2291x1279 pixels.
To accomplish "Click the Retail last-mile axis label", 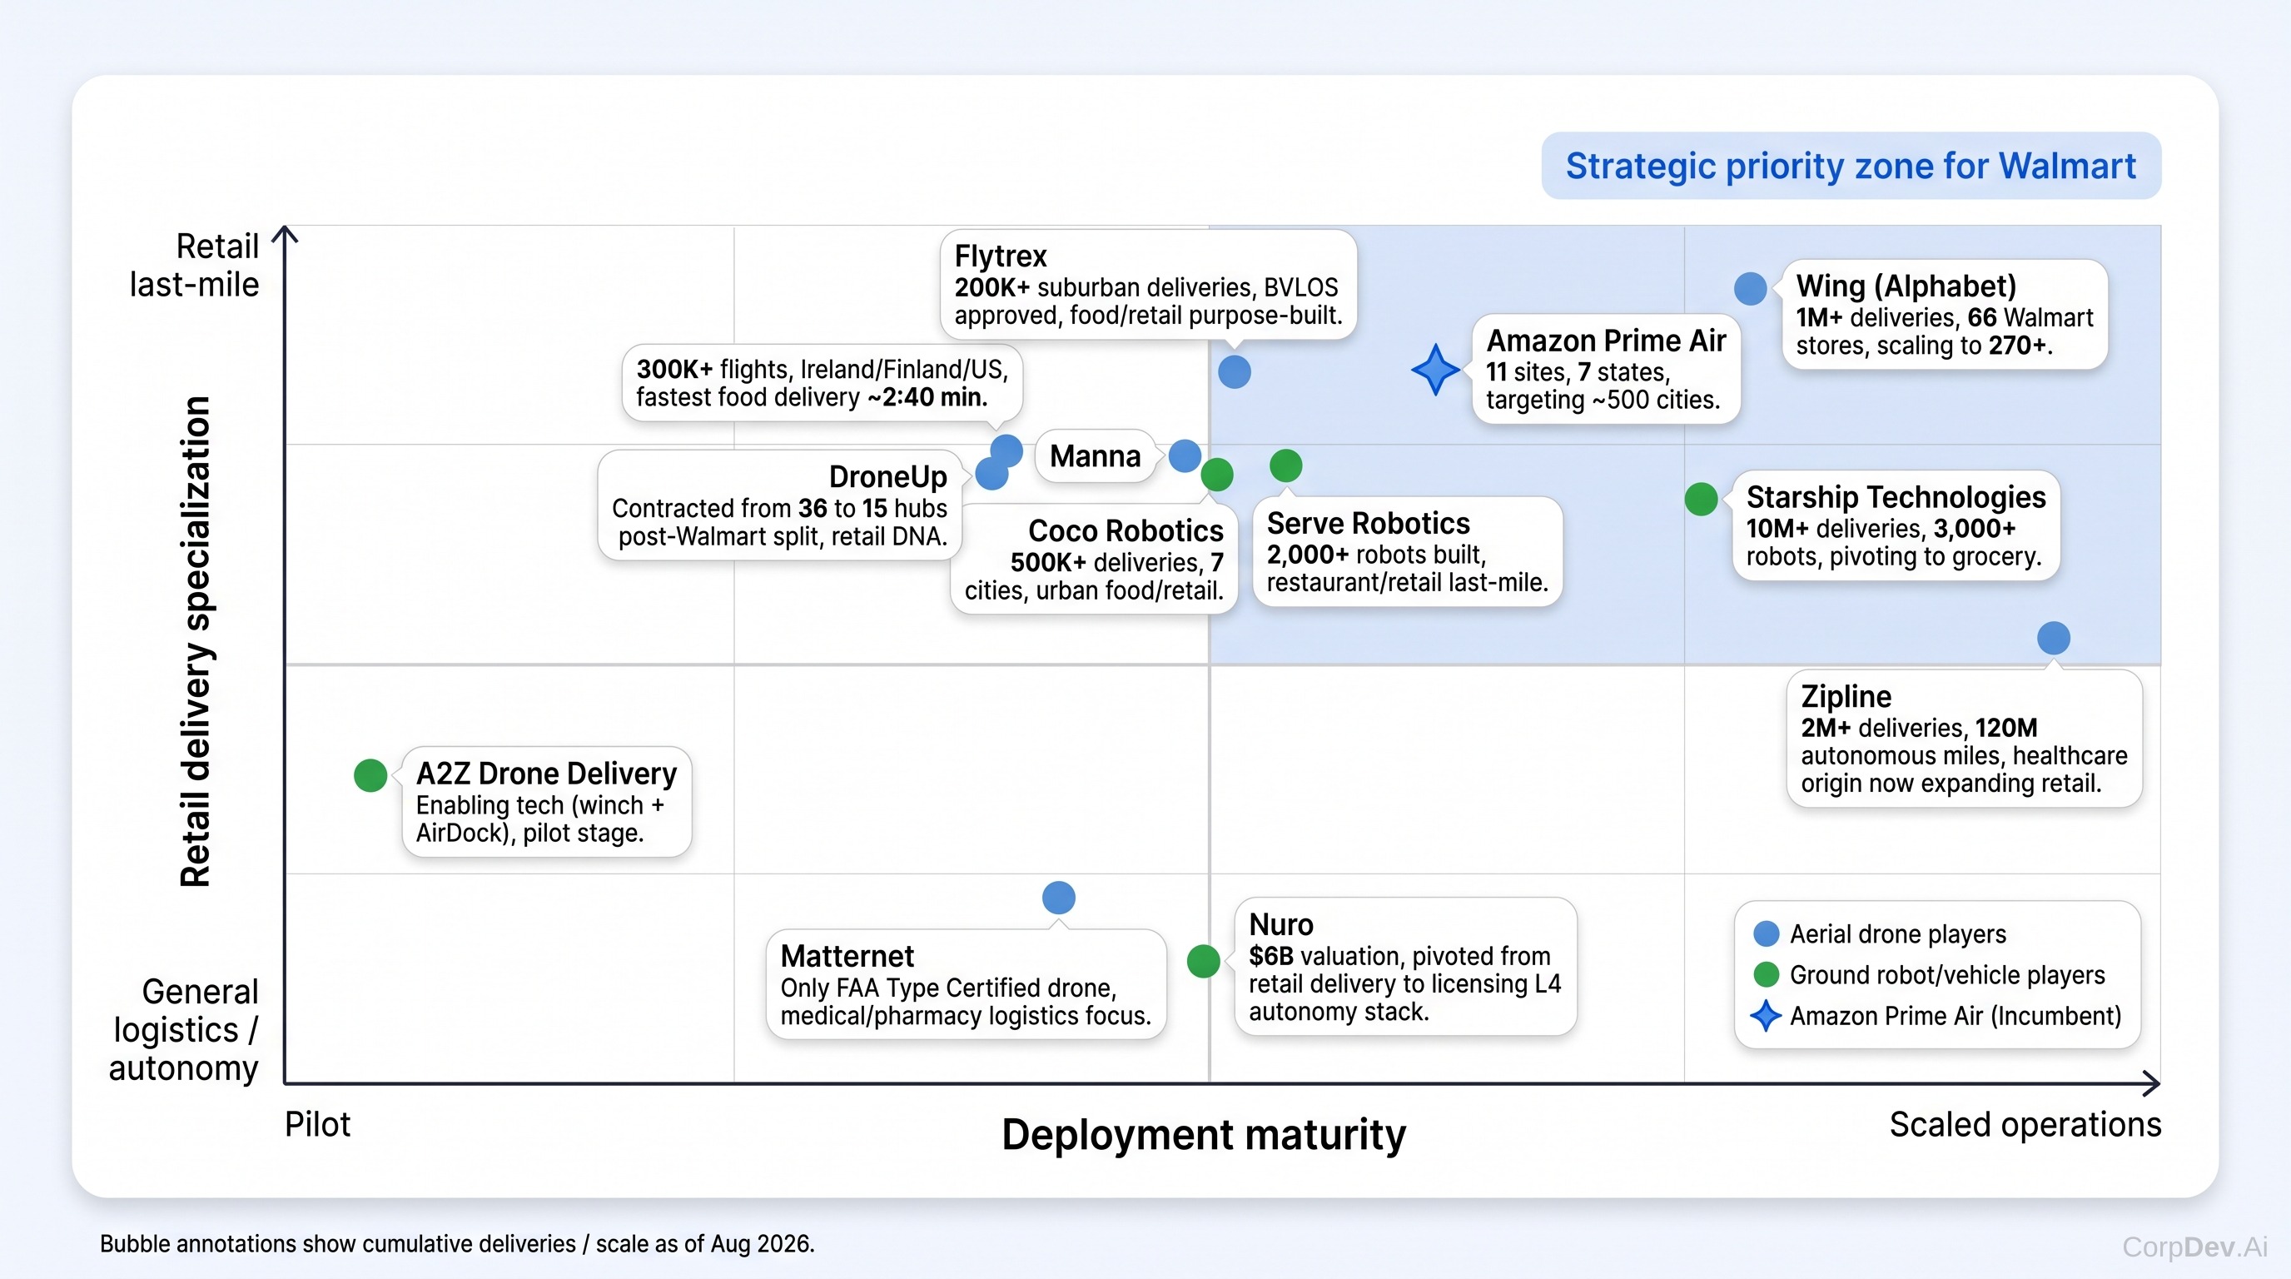I will tap(194, 265).
